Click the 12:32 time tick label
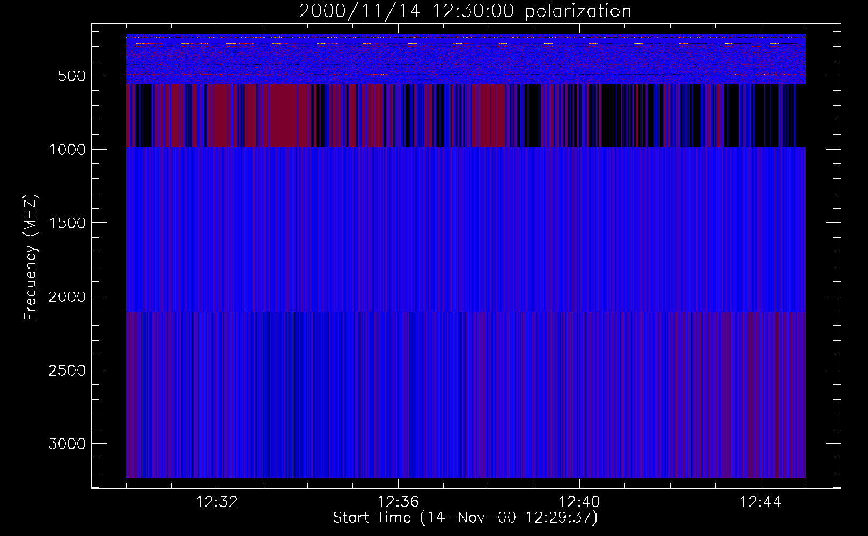868x536 pixels. [217, 502]
